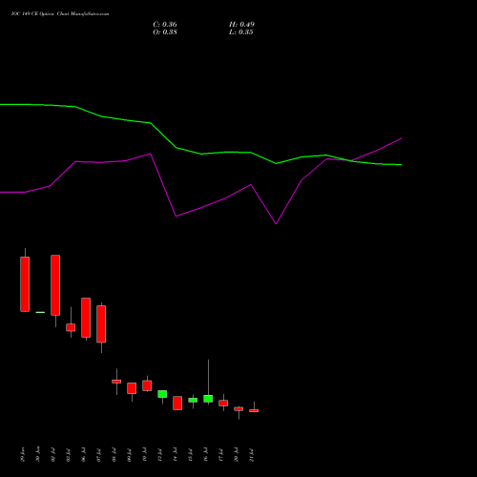This screenshot has width=477, height=477.
Task: Select the small green candlestick at 15 Jul
Action: pyautogui.click(x=193, y=400)
